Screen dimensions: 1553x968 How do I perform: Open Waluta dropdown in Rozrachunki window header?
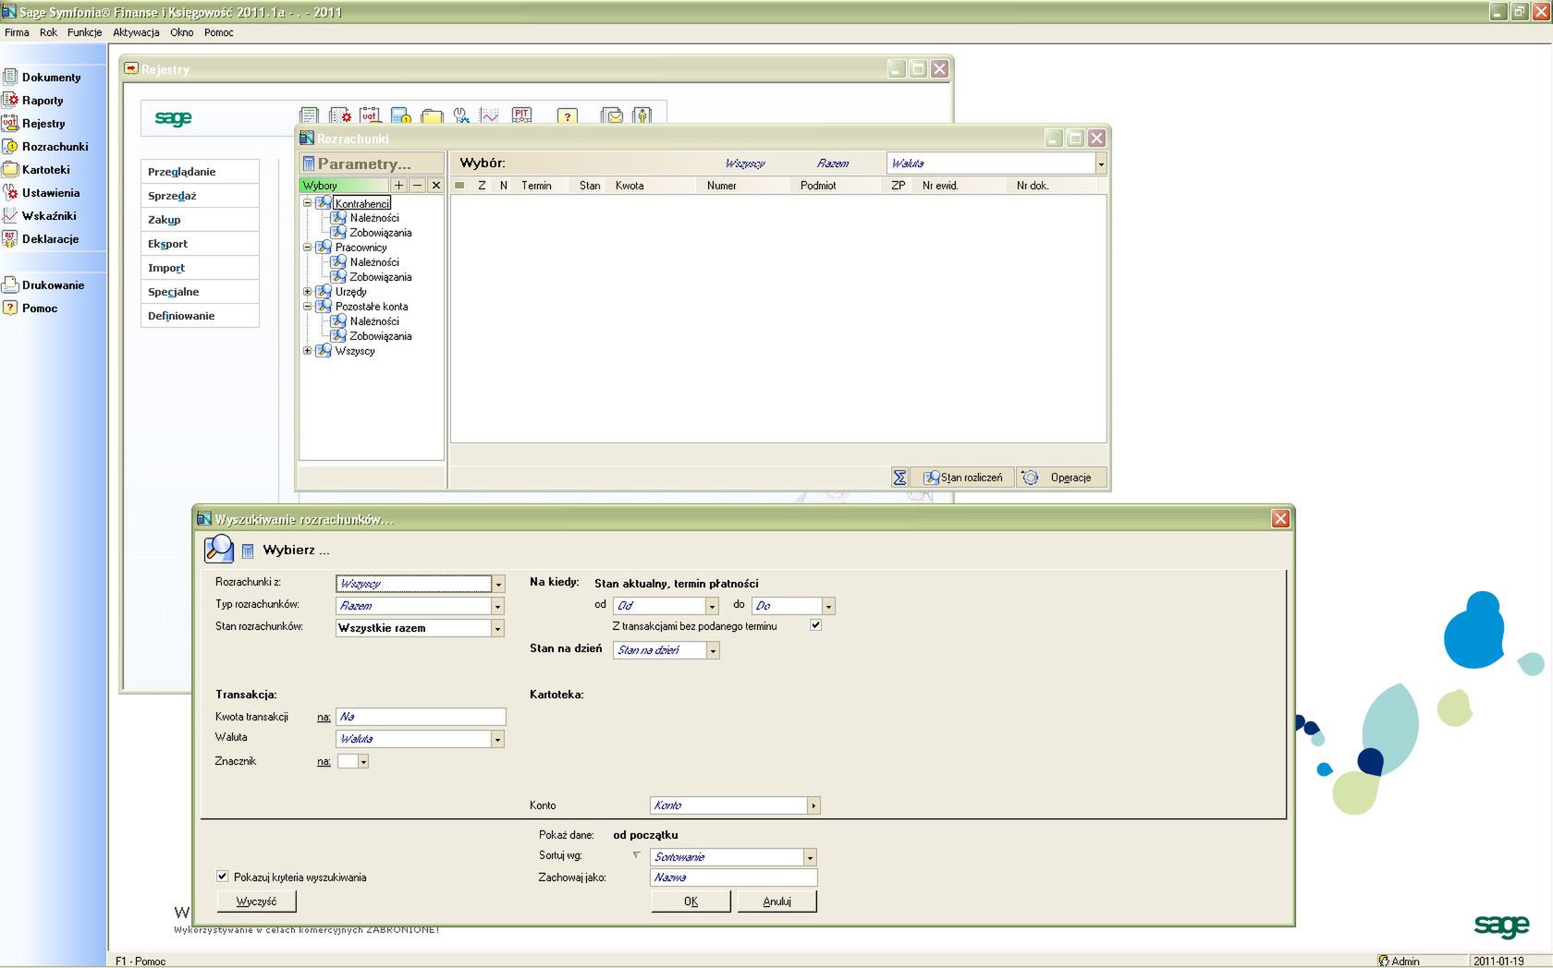tap(1101, 163)
